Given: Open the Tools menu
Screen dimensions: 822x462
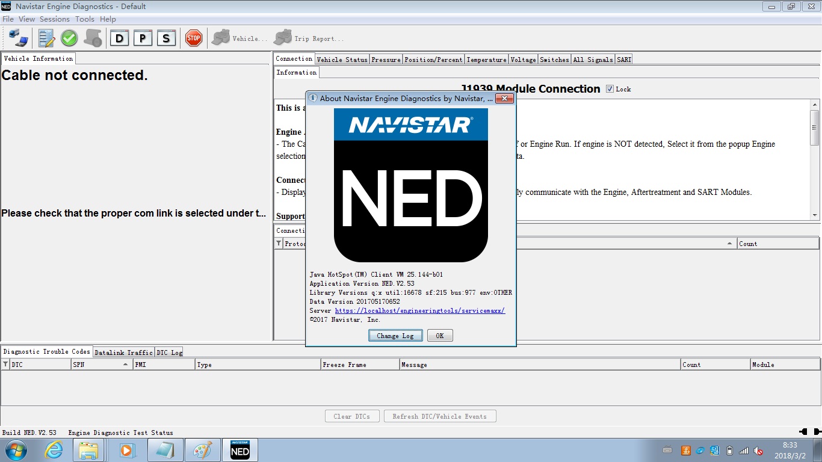Looking at the screenshot, I should (85, 19).
